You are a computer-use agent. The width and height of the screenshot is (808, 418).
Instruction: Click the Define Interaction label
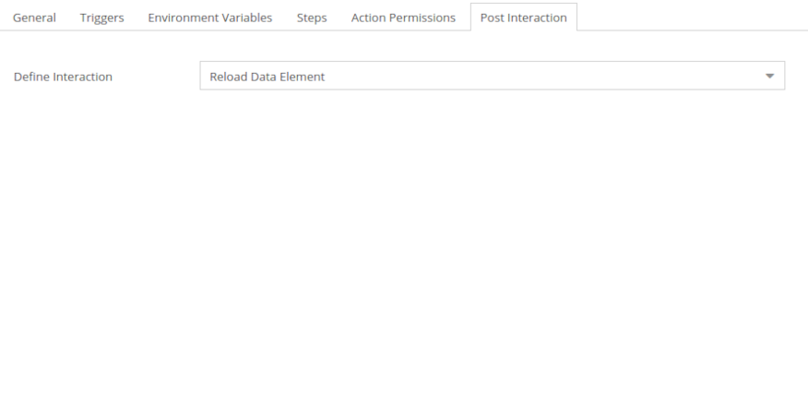(x=63, y=77)
